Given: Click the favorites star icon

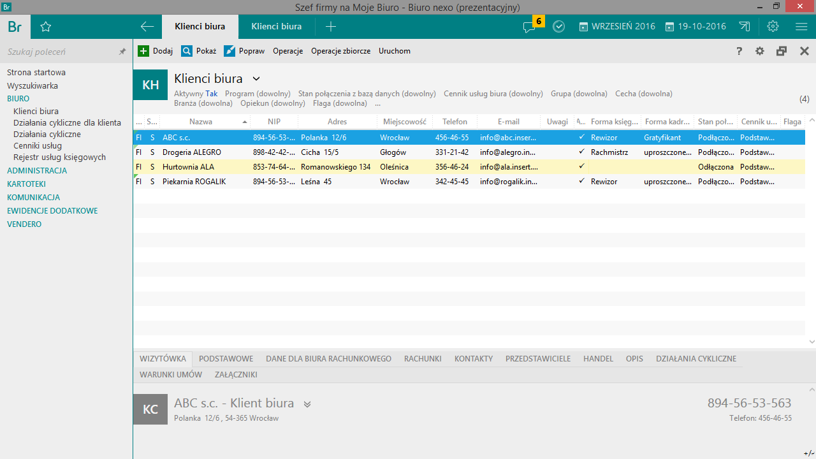Looking at the screenshot, I should click(x=45, y=27).
